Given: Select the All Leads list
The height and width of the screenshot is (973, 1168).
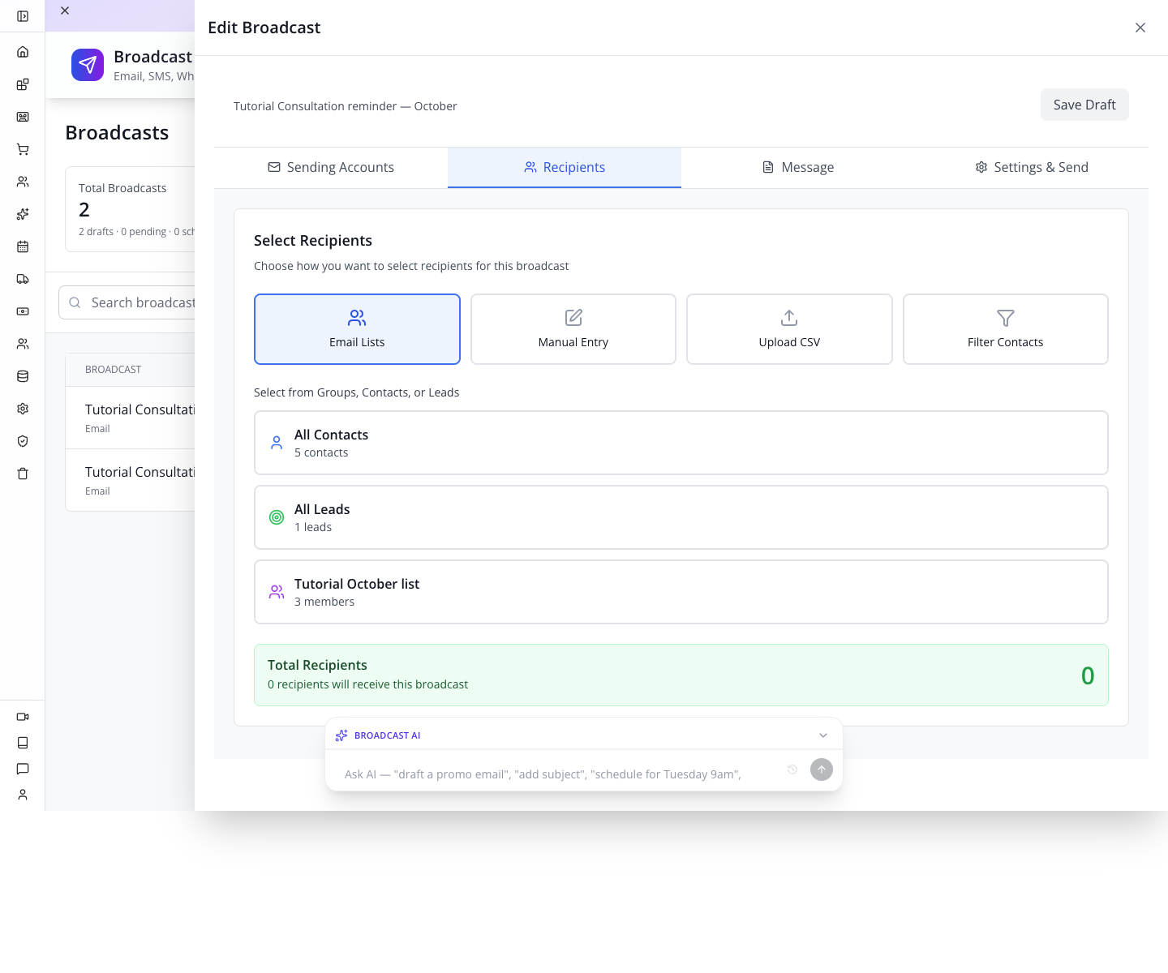Looking at the screenshot, I should coord(681,517).
